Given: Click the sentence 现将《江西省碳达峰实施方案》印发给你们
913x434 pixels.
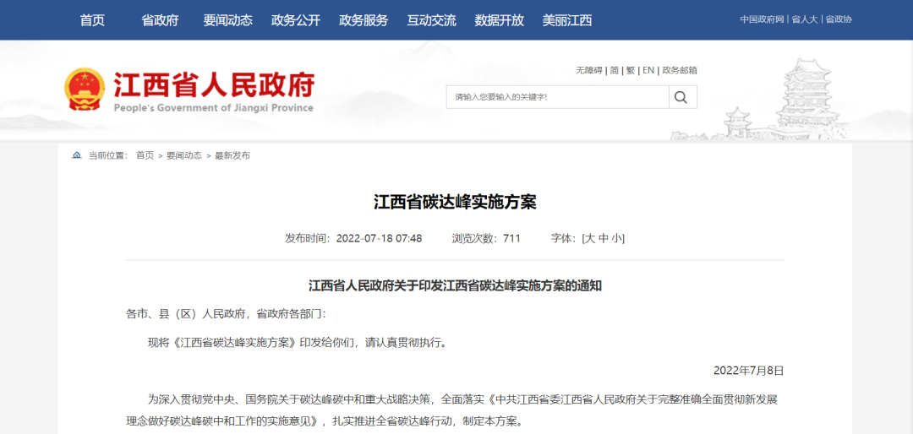Looking at the screenshot, I should pos(252,342).
